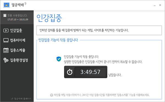This screenshot has width=165, height=102.
Task: Open the 인강집중 menu label
Action: (16, 31)
